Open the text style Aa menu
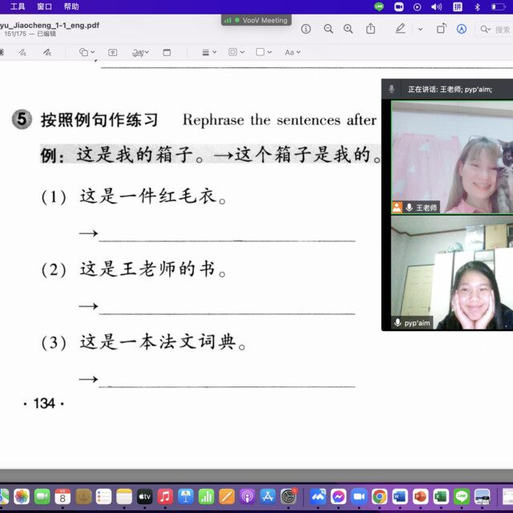Screen dimensions: 513x513 coord(292,52)
